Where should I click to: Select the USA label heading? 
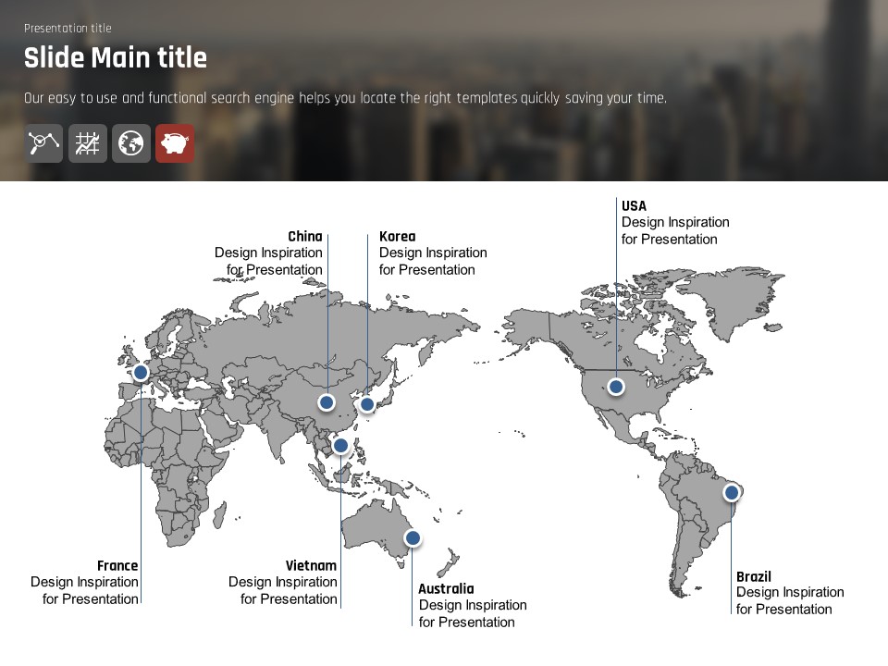(x=634, y=206)
